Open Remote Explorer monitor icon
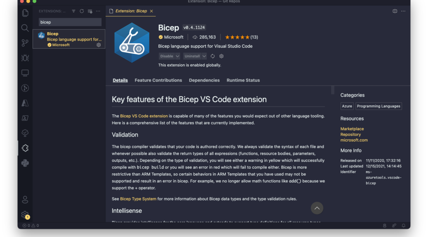 tap(25, 73)
